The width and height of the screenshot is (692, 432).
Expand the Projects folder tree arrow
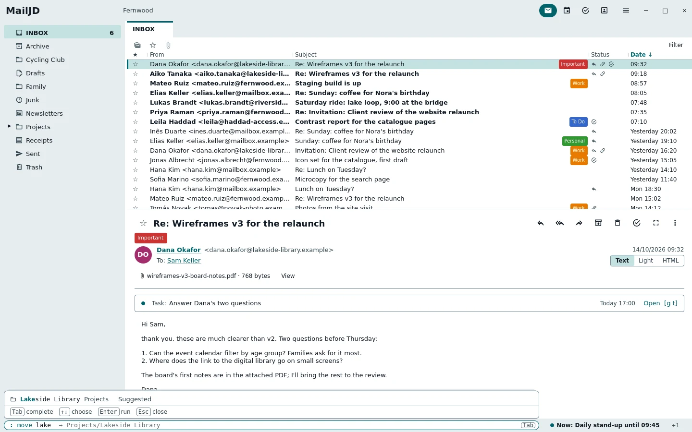pyautogui.click(x=9, y=127)
